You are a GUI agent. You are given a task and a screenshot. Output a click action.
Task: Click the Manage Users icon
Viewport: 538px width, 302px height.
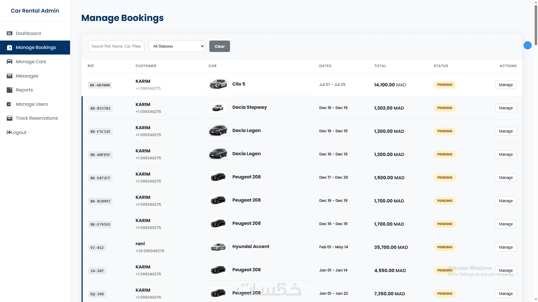[9, 104]
